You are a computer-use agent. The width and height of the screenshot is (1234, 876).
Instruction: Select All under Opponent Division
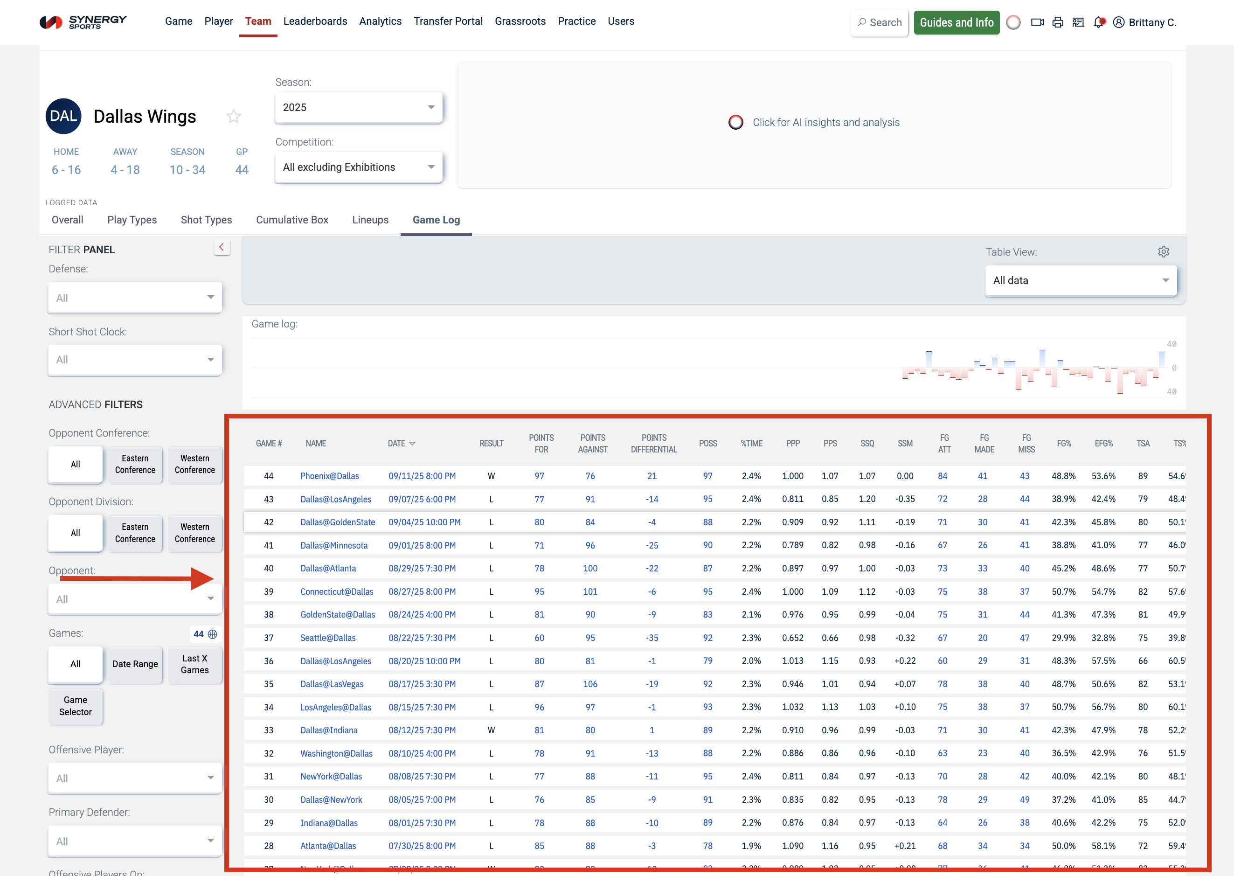[76, 533]
